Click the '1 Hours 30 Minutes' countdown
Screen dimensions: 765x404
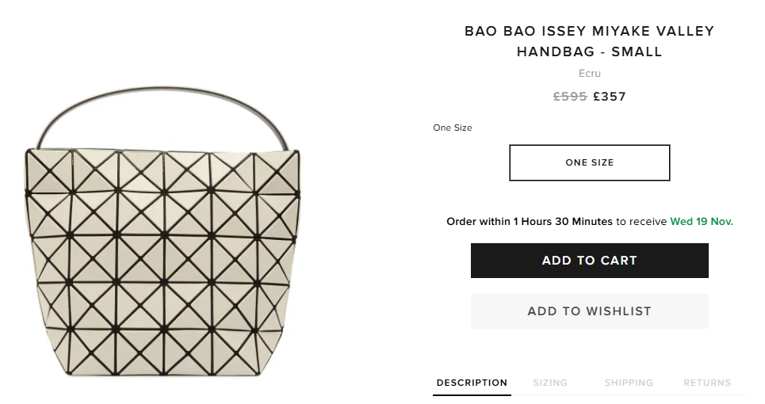pyautogui.click(x=563, y=222)
